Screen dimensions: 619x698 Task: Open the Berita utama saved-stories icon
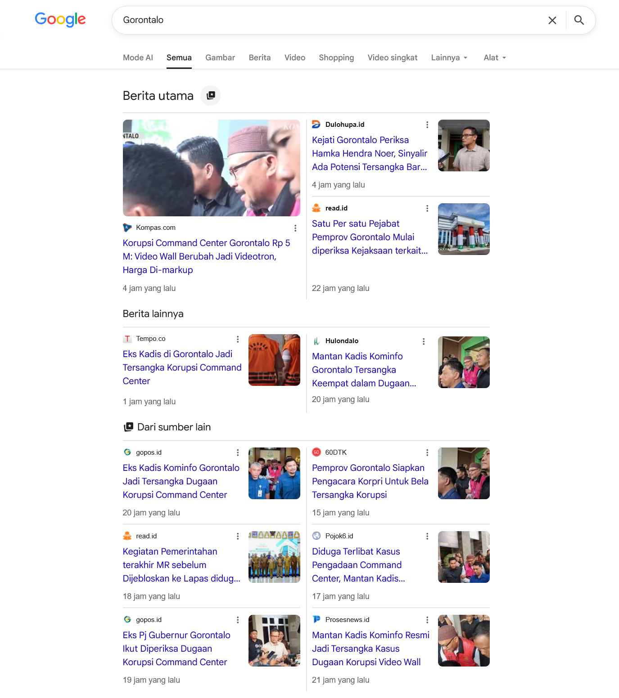(210, 95)
